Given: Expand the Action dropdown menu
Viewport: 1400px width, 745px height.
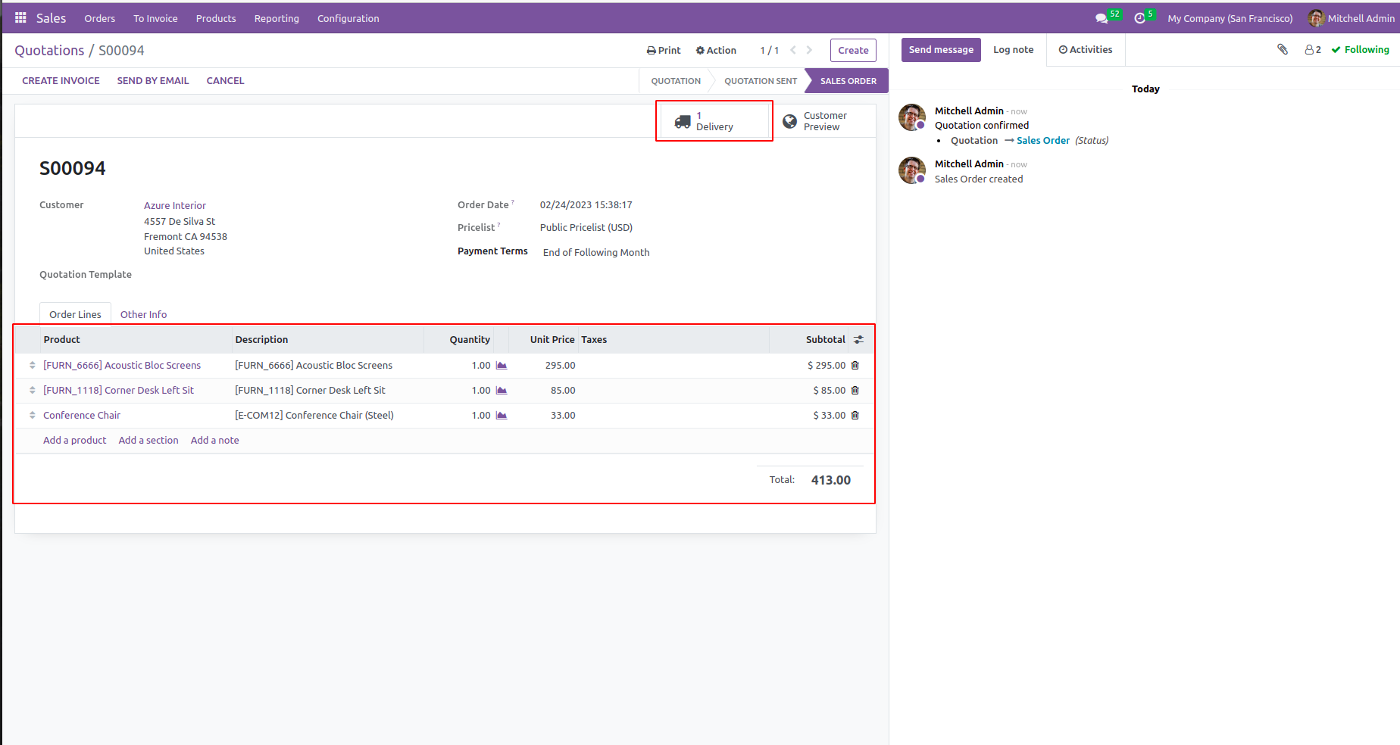Looking at the screenshot, I should click(716, 51).
